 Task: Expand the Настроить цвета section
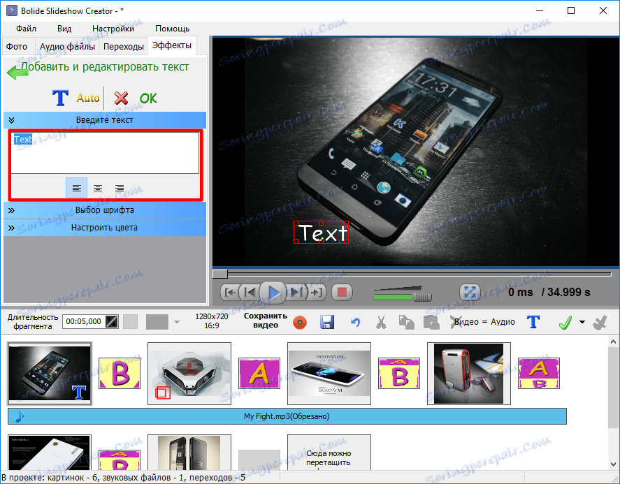coord(105,227)
